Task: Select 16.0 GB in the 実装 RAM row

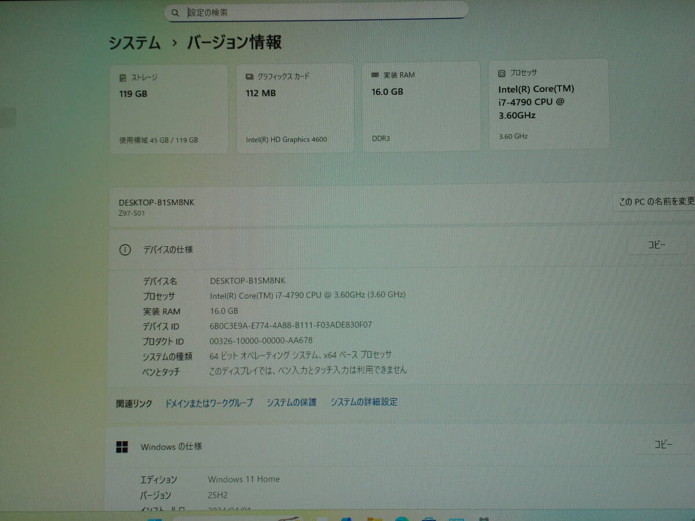Action: tap(224, 311)
